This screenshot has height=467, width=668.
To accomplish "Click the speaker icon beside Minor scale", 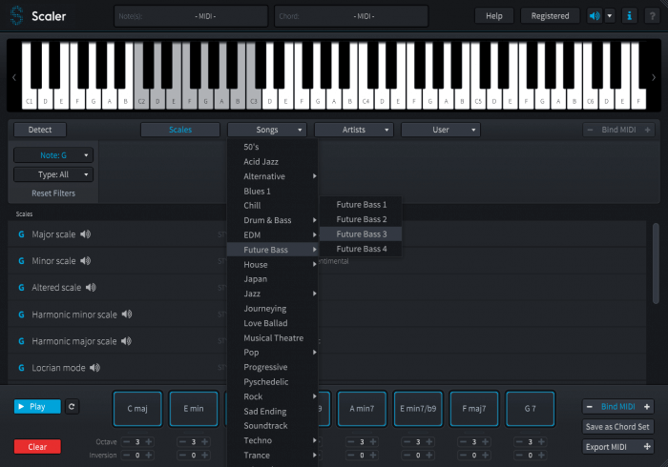I will (x=85, y=261).
